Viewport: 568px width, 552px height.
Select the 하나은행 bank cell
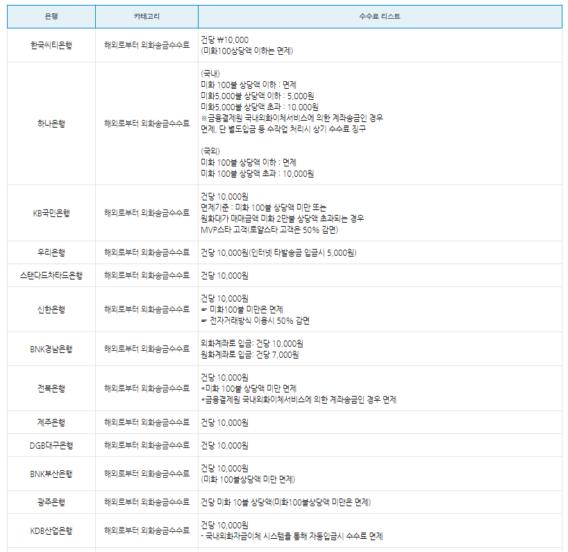pos(51,123)
